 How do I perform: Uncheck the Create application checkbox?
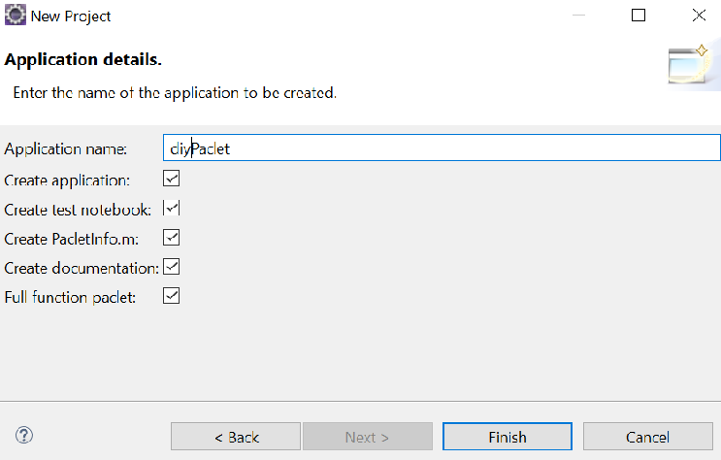171,179
